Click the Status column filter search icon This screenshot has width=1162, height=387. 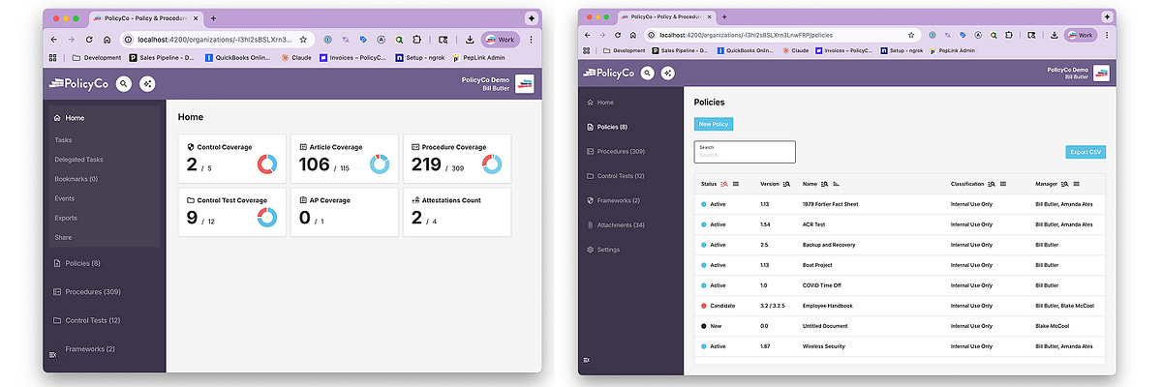point(724,184)
